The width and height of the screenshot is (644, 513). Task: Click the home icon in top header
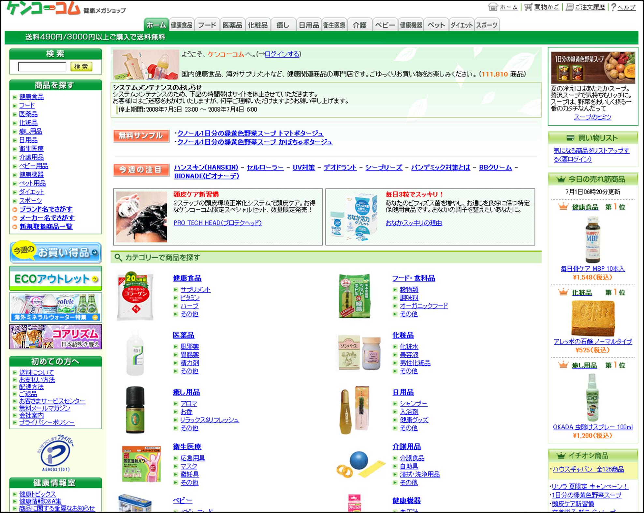[493, 7]
